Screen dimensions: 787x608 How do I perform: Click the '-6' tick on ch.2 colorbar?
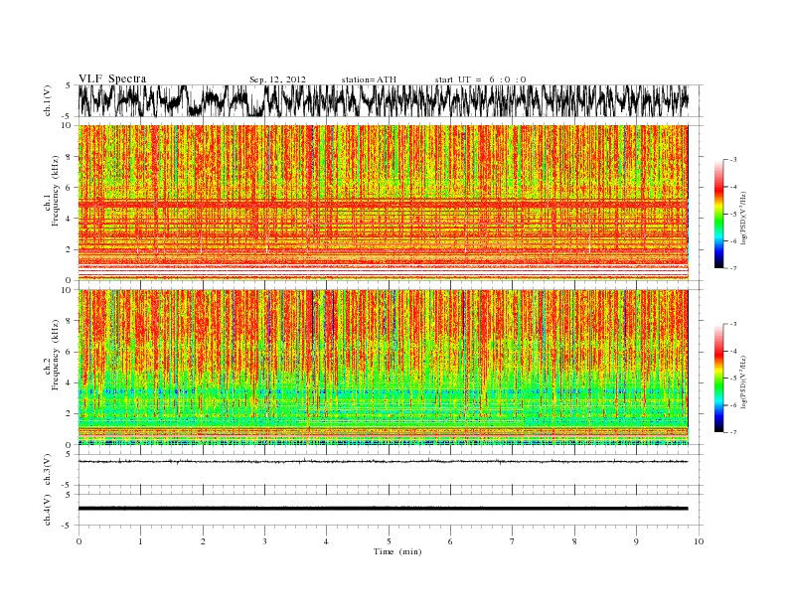click(x=733, y=405)
